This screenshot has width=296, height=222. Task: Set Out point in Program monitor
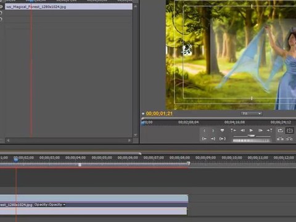(213, 131)
